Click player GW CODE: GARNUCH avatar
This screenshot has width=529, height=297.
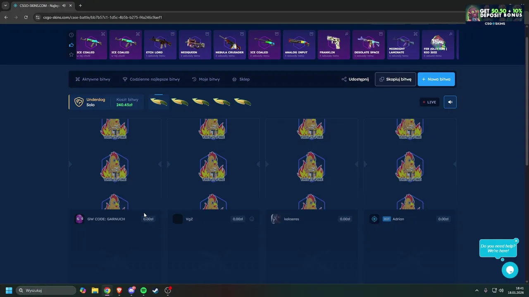pyautogui.click(x=79, y=219)
